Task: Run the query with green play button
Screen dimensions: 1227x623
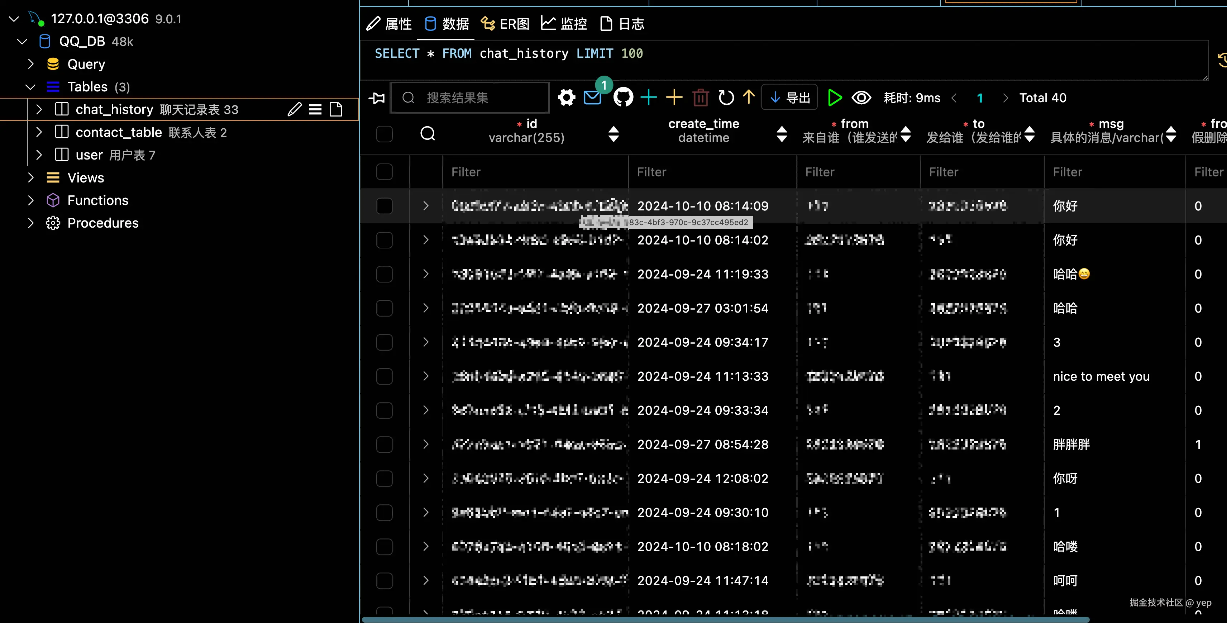Action: pyautogui.click(x=835, y=98)
